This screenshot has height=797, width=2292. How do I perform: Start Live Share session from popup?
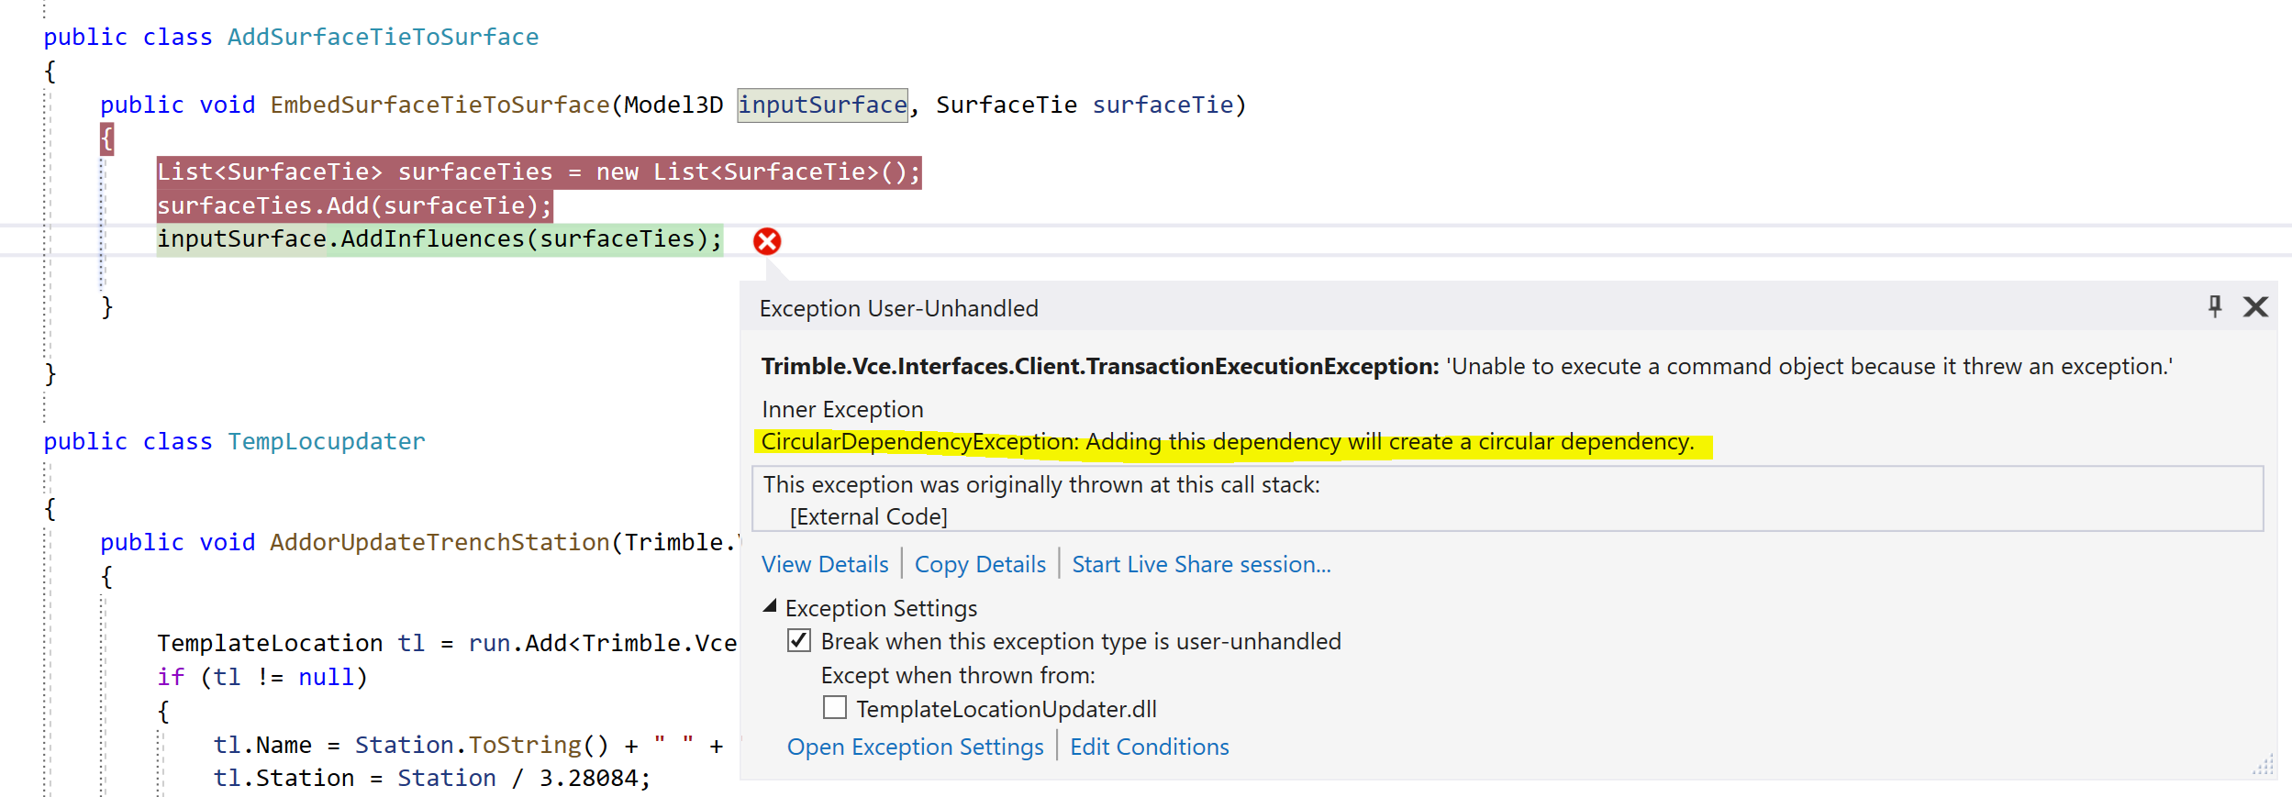(x=1201, y=564)
